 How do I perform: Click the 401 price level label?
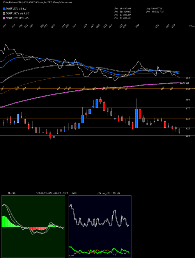pos(188,136)
